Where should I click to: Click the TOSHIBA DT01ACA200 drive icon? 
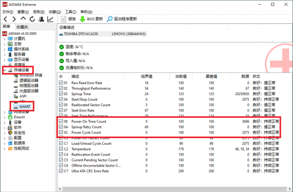(x=61, y=34)
